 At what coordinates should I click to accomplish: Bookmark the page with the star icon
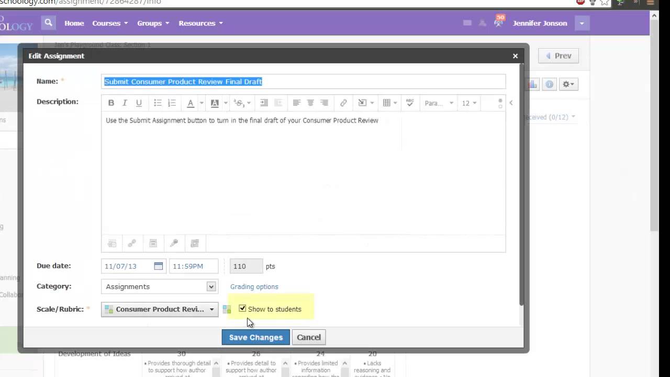click(x=605, y=2)
